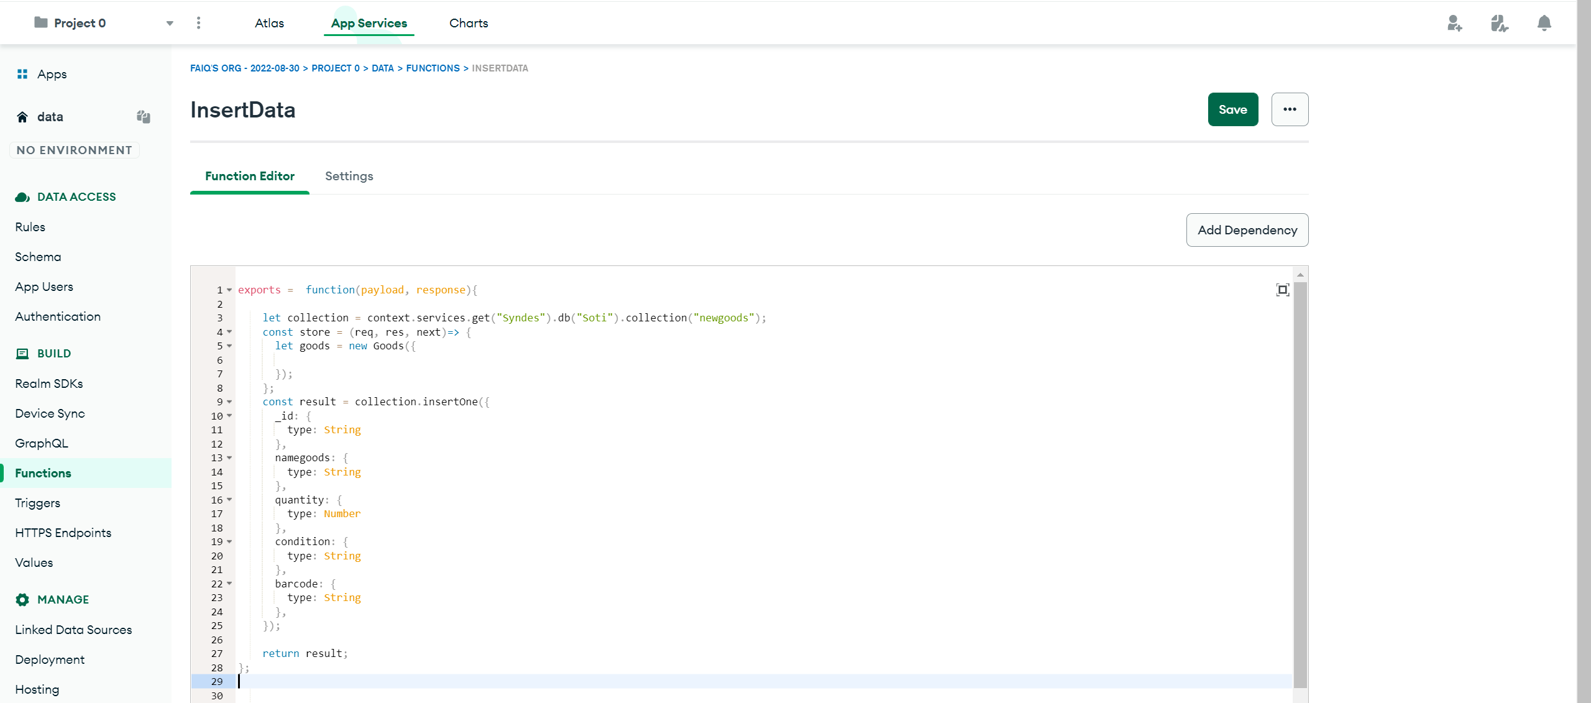Click Add Dependency button
Viewport: 1591px width, 703px height.
(x=1247, y=230)
